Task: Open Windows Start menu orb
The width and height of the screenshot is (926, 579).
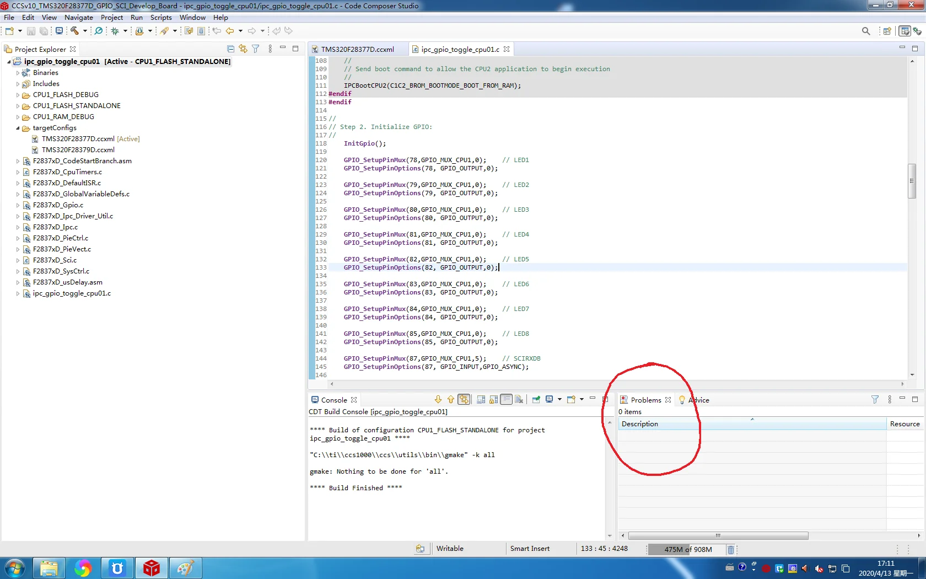Action: [15, 568]
